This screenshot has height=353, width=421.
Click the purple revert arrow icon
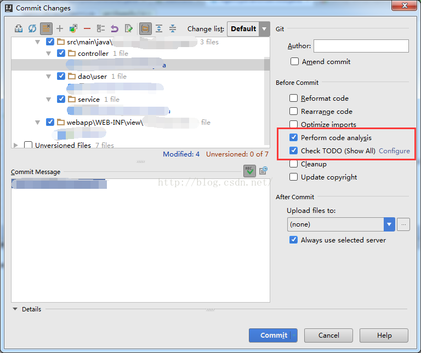click(x=115, y=28)
